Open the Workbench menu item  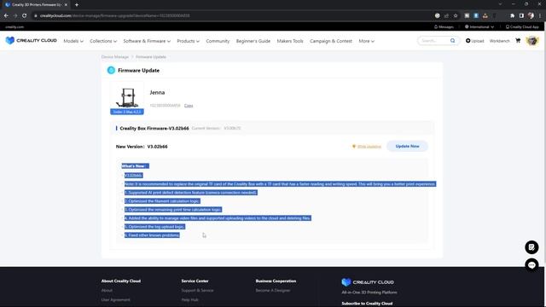click(x=499, y=41)
